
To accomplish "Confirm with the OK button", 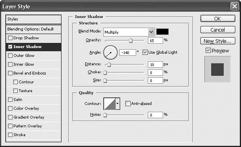I will [218, 18].
